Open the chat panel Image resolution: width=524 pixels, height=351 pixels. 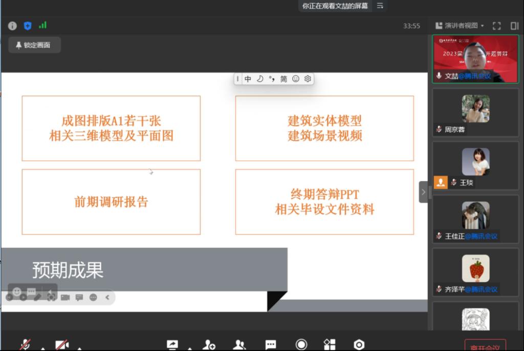pyautogui.click(x=271, y=345)
